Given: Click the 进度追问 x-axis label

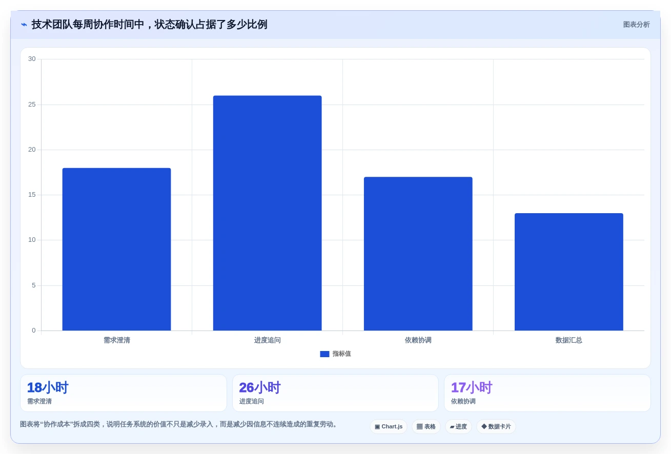Looking at the screenshot, I should tap(268, 340).
